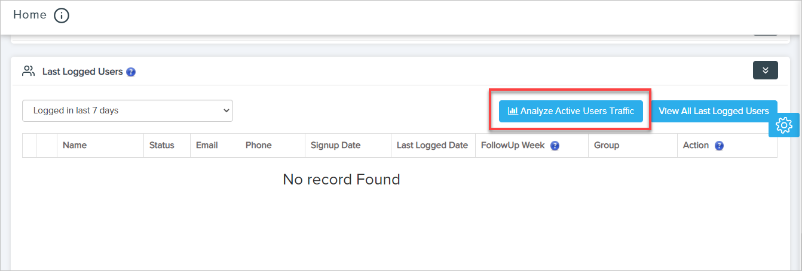Click the Status column header

161,145
